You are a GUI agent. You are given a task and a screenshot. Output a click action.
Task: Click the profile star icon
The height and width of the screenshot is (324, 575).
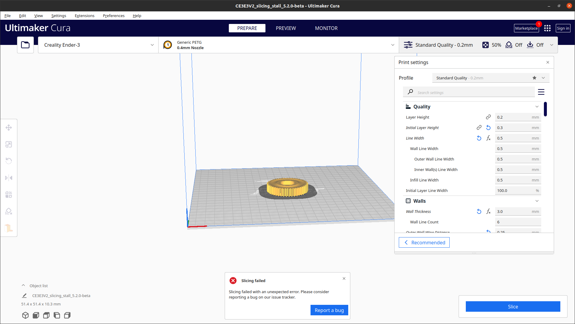pyautogui.click(x=534, y=78)
